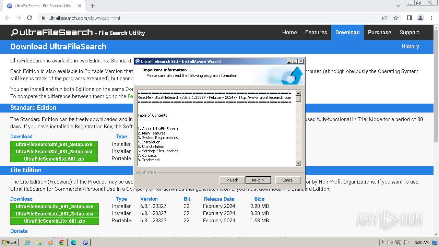This screenshot has height=247, width=439.
Task: Open the Purchase menu item
Action: coord(379,32)
